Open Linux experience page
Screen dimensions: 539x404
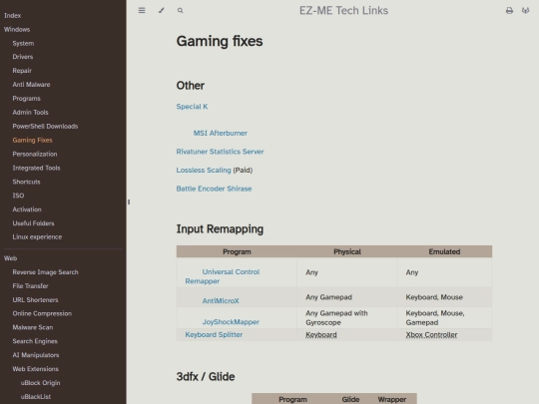[x=37, y=237]
